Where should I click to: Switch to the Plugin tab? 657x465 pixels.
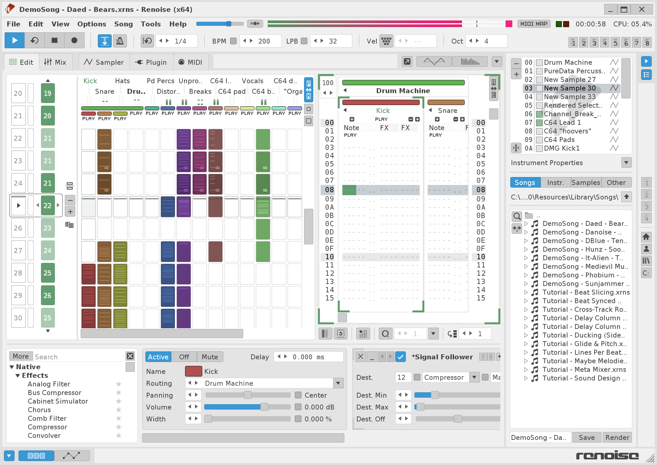151,62
